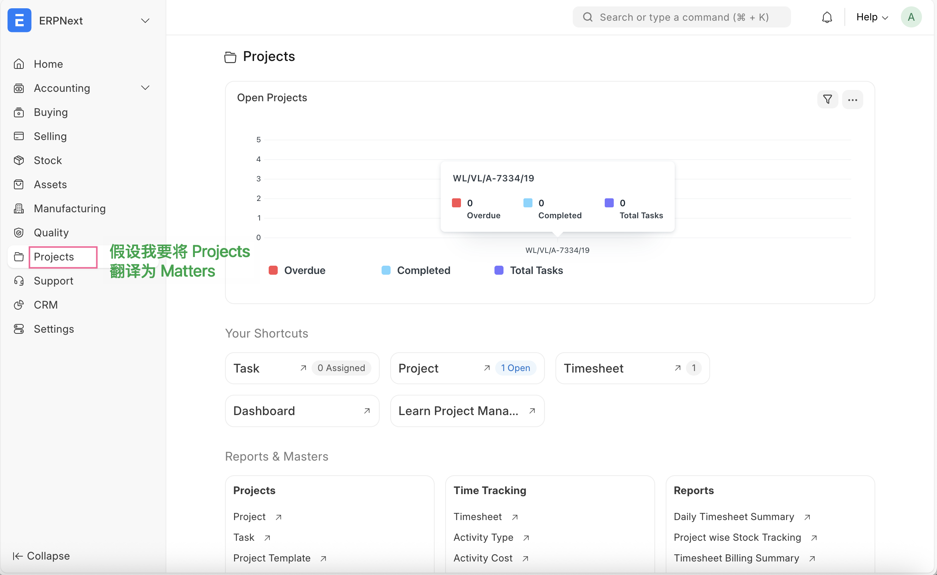Click the Support headset icon in the sidebar

(19, 281)
